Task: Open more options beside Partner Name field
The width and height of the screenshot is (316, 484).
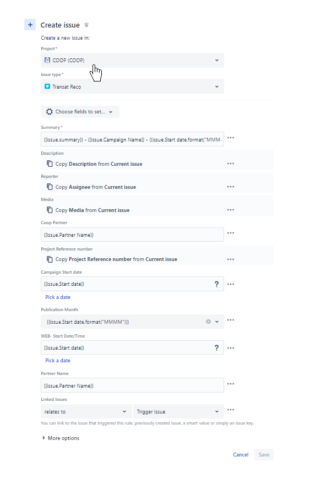Action: [231, 384]
